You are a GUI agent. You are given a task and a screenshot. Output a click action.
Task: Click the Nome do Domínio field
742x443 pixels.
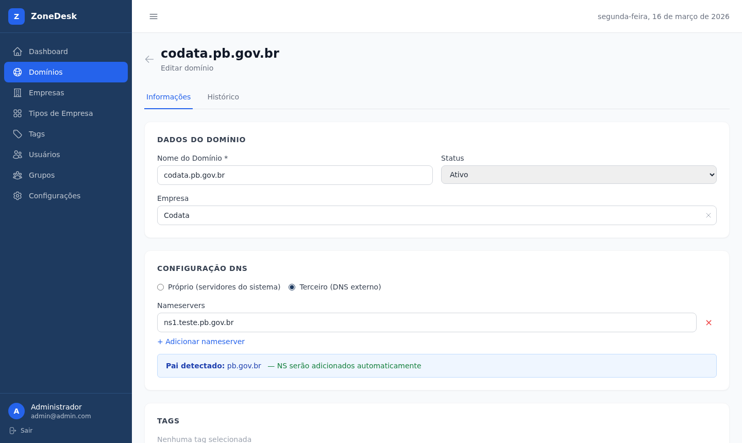tap(295, 175)
